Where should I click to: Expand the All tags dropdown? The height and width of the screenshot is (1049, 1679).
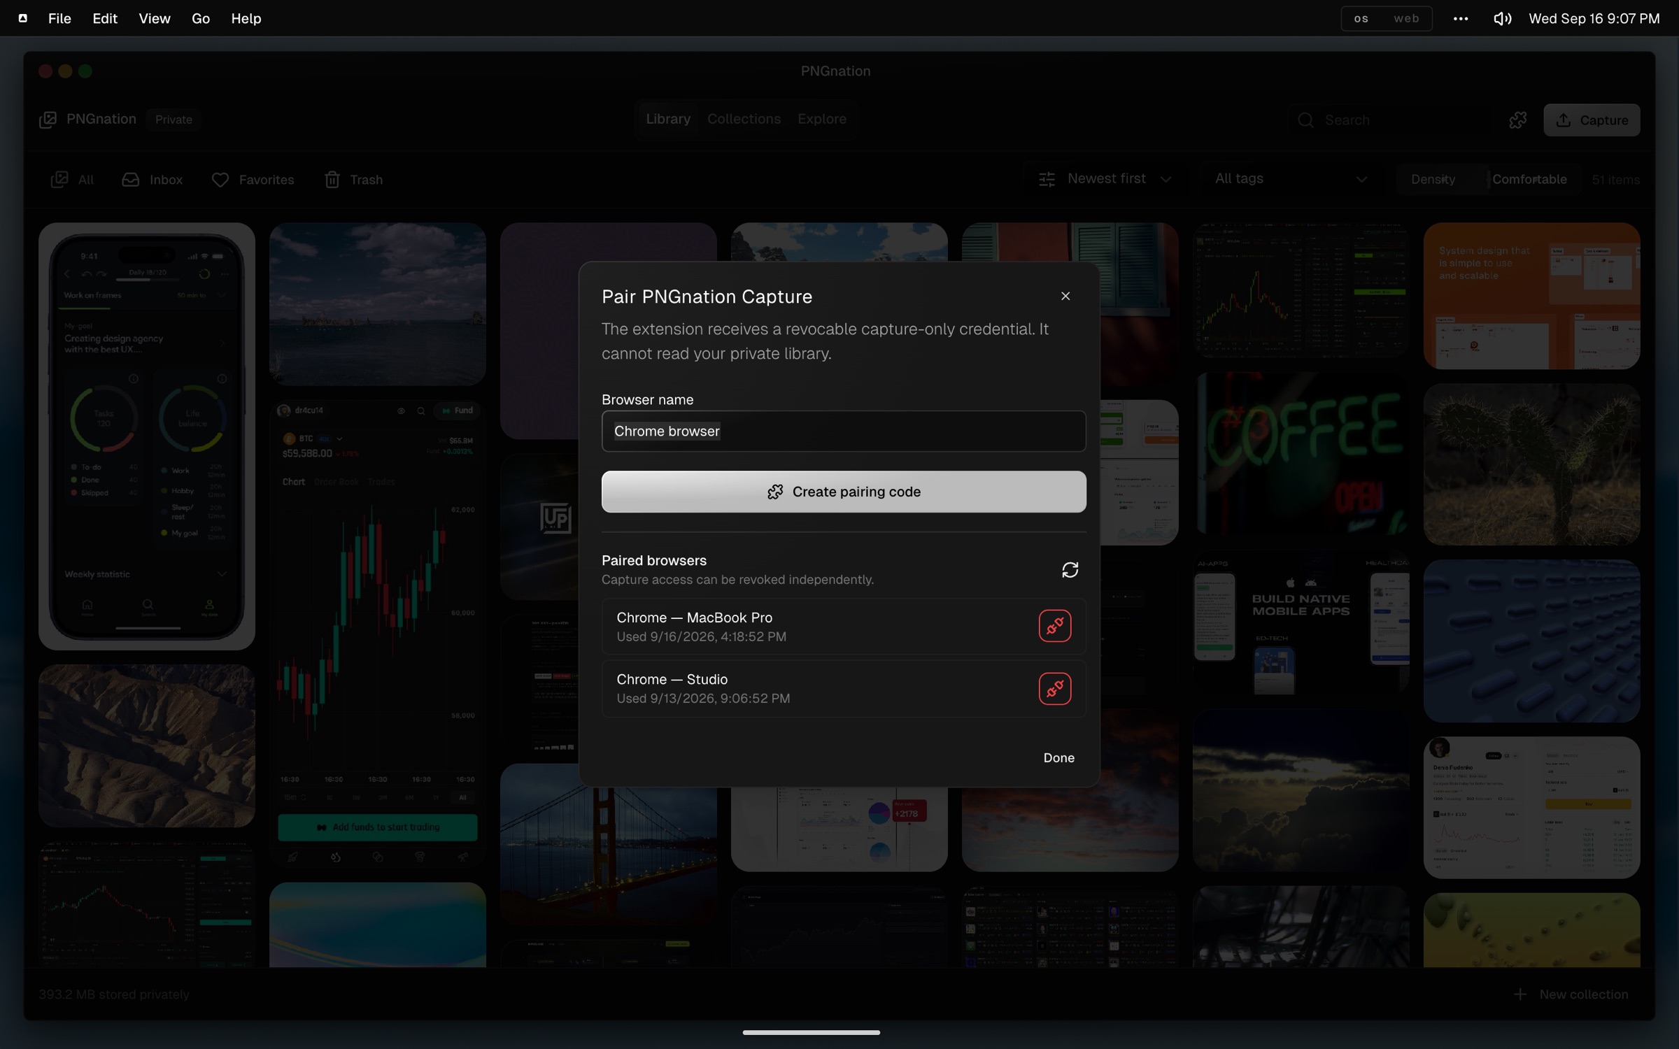(x=1291, y=179)
